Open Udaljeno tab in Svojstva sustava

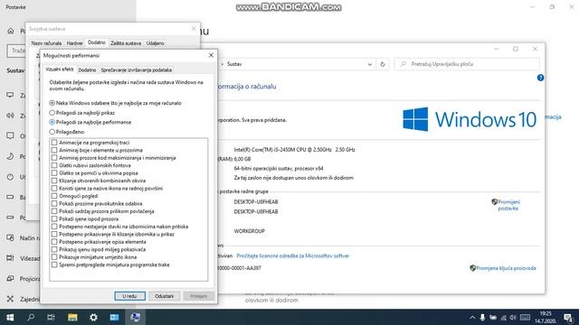tap(155, 43)
